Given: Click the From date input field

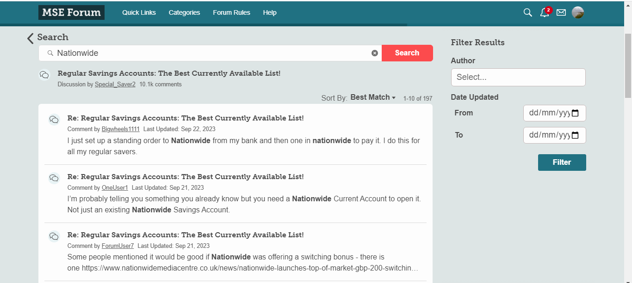Looking at the screenshot, I should click(554, 113).
